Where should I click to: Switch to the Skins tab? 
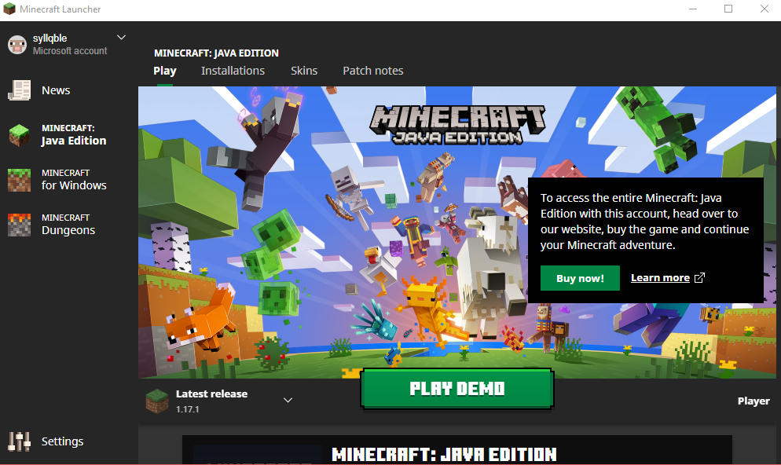(x=304, y=71)
